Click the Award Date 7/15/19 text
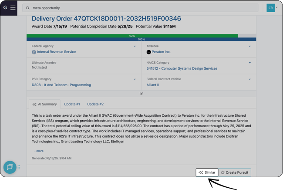Screen dimensions: 283x196 [49, 26]
